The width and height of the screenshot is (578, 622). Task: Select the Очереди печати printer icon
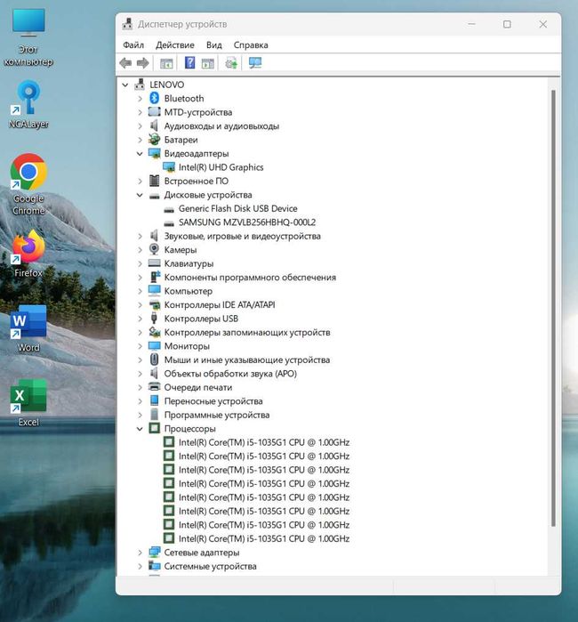click(x=154, y=386)
